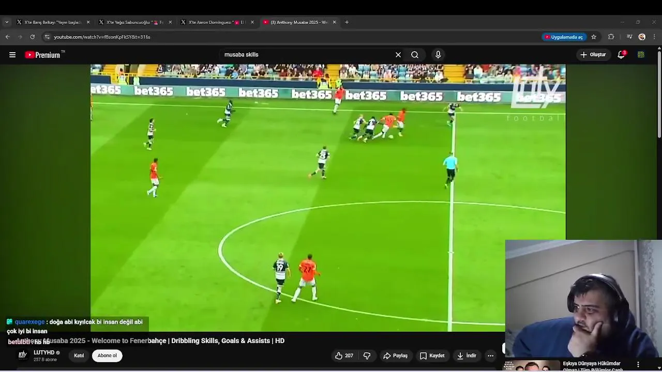
Task: Open Chrome profile avatar
Action: click(x=642, y=37)
